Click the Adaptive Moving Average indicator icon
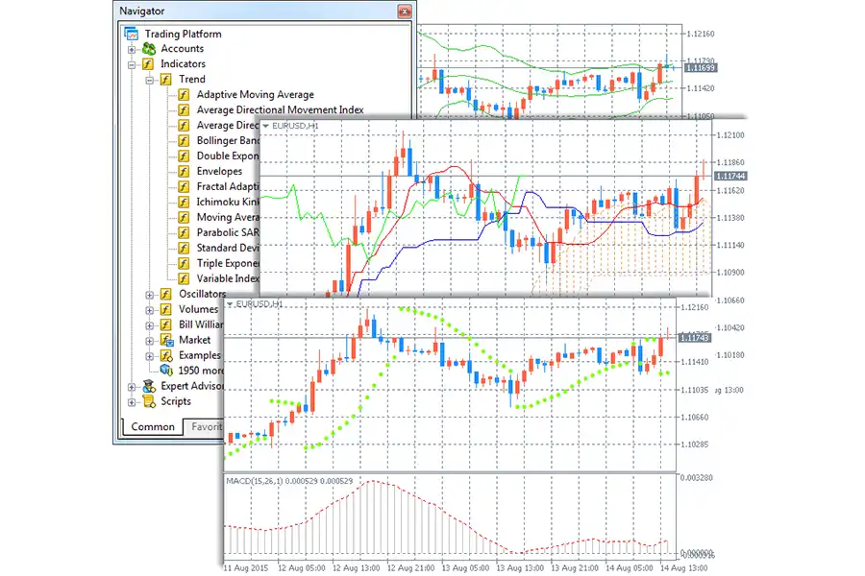Screen dimensions: 865x576 coord(184,95)
